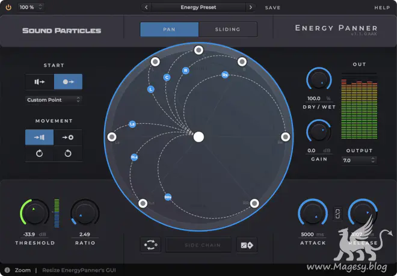Select the left side speaker handle
Screen dimensions: 397x276
112,137
